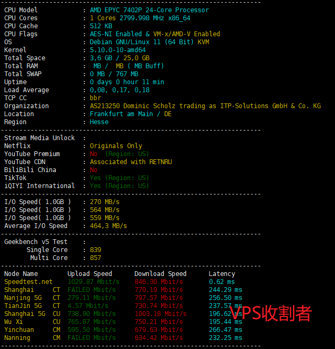
Task: Select the Frankfurt am Main location text
Action: (130, 114)
